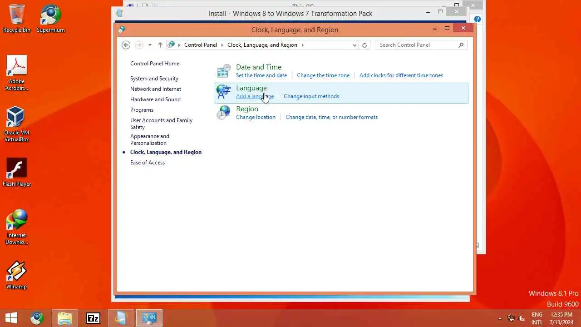
Task: Go to Network and Internet
Action: [x=156, y=89]
